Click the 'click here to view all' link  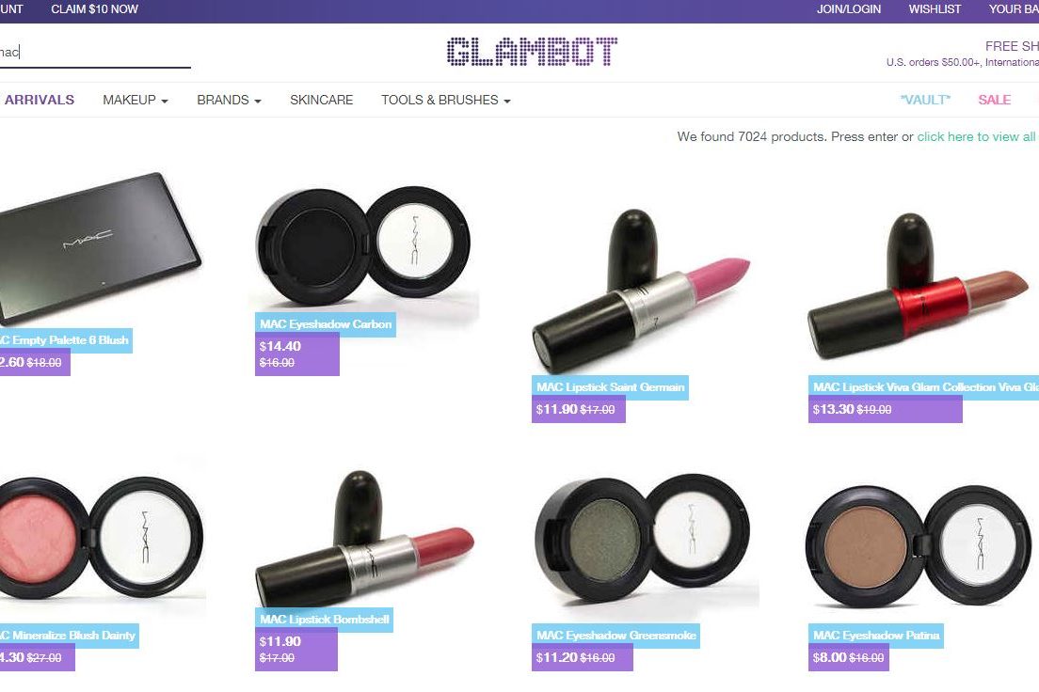(x=976, y=136)
